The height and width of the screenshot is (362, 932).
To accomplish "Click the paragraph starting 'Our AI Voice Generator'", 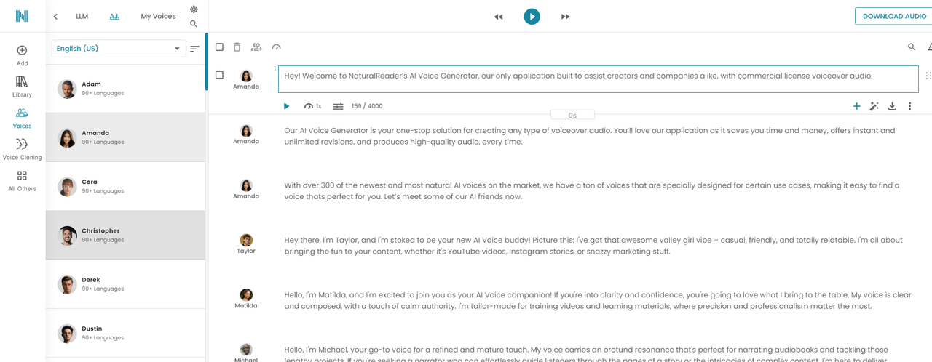I will (x=590, y=136).
